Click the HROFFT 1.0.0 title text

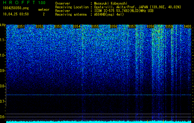[24, 2]
